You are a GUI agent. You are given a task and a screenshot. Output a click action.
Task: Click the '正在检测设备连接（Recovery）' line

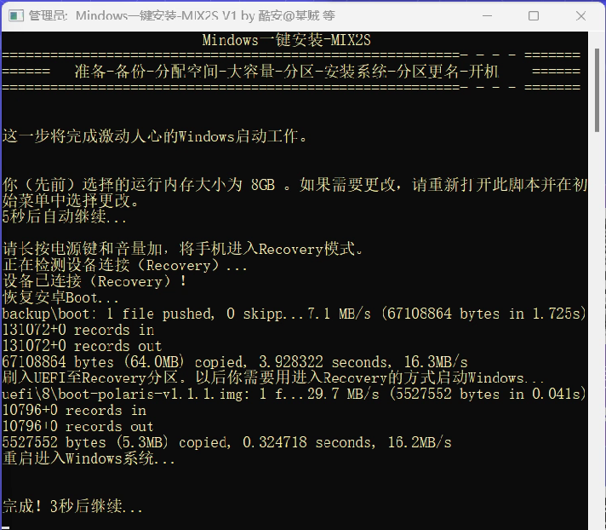(126, 265)
